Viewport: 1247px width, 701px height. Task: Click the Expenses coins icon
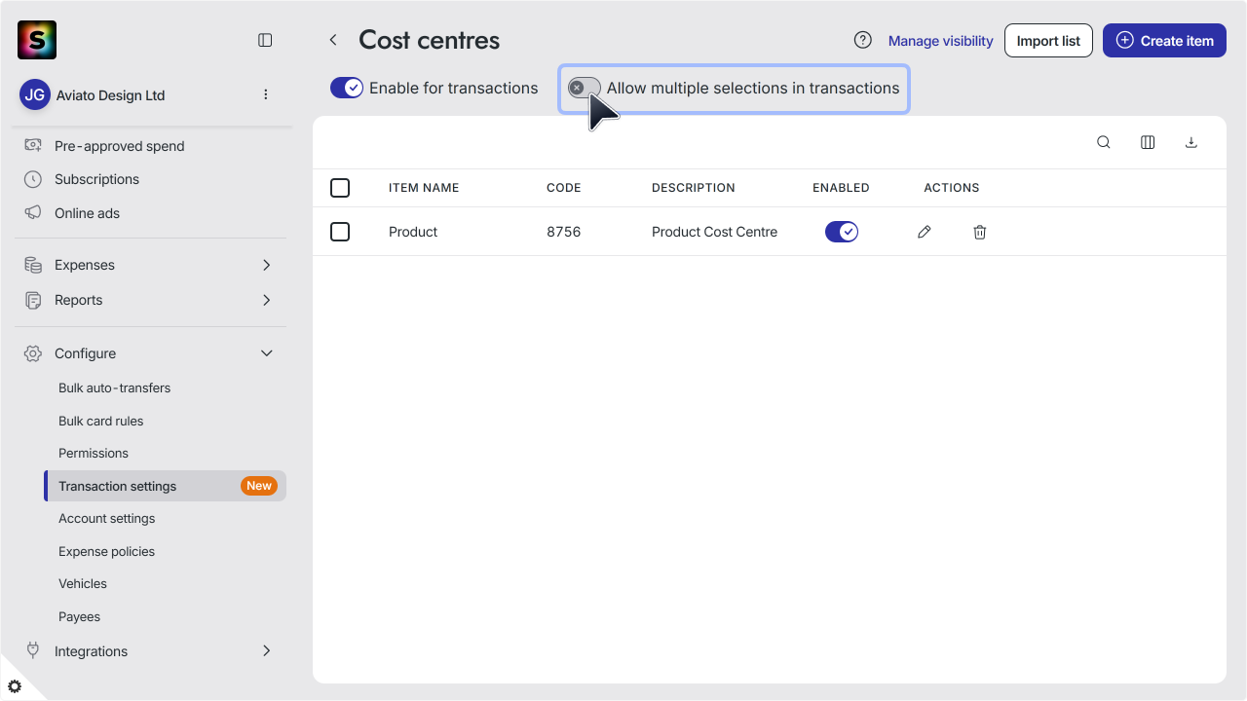[33, 265]
